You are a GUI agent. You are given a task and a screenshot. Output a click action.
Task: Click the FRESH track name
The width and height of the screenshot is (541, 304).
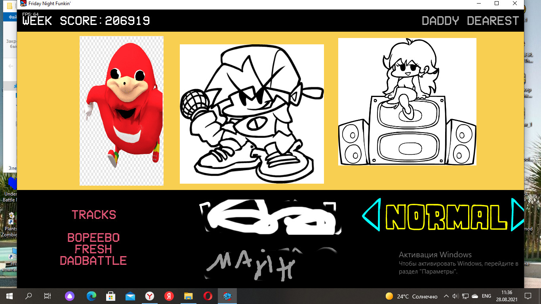click(93, 249)
